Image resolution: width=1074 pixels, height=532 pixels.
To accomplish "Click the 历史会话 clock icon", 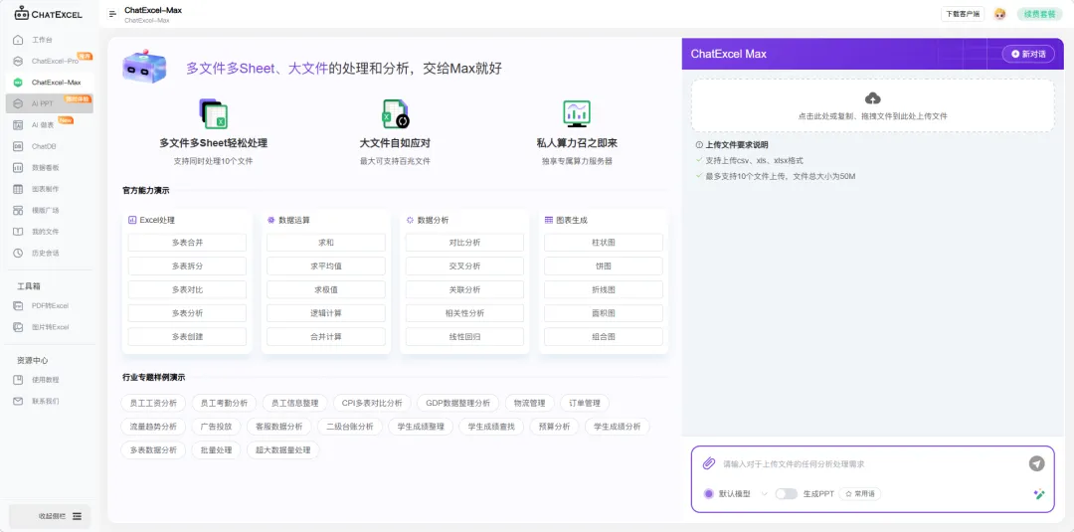I will coord(19,253).
